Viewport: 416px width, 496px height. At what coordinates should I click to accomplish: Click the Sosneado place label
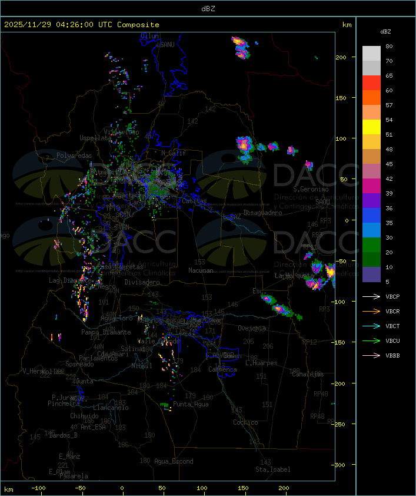pyautogui.click(x=79, y=364)
